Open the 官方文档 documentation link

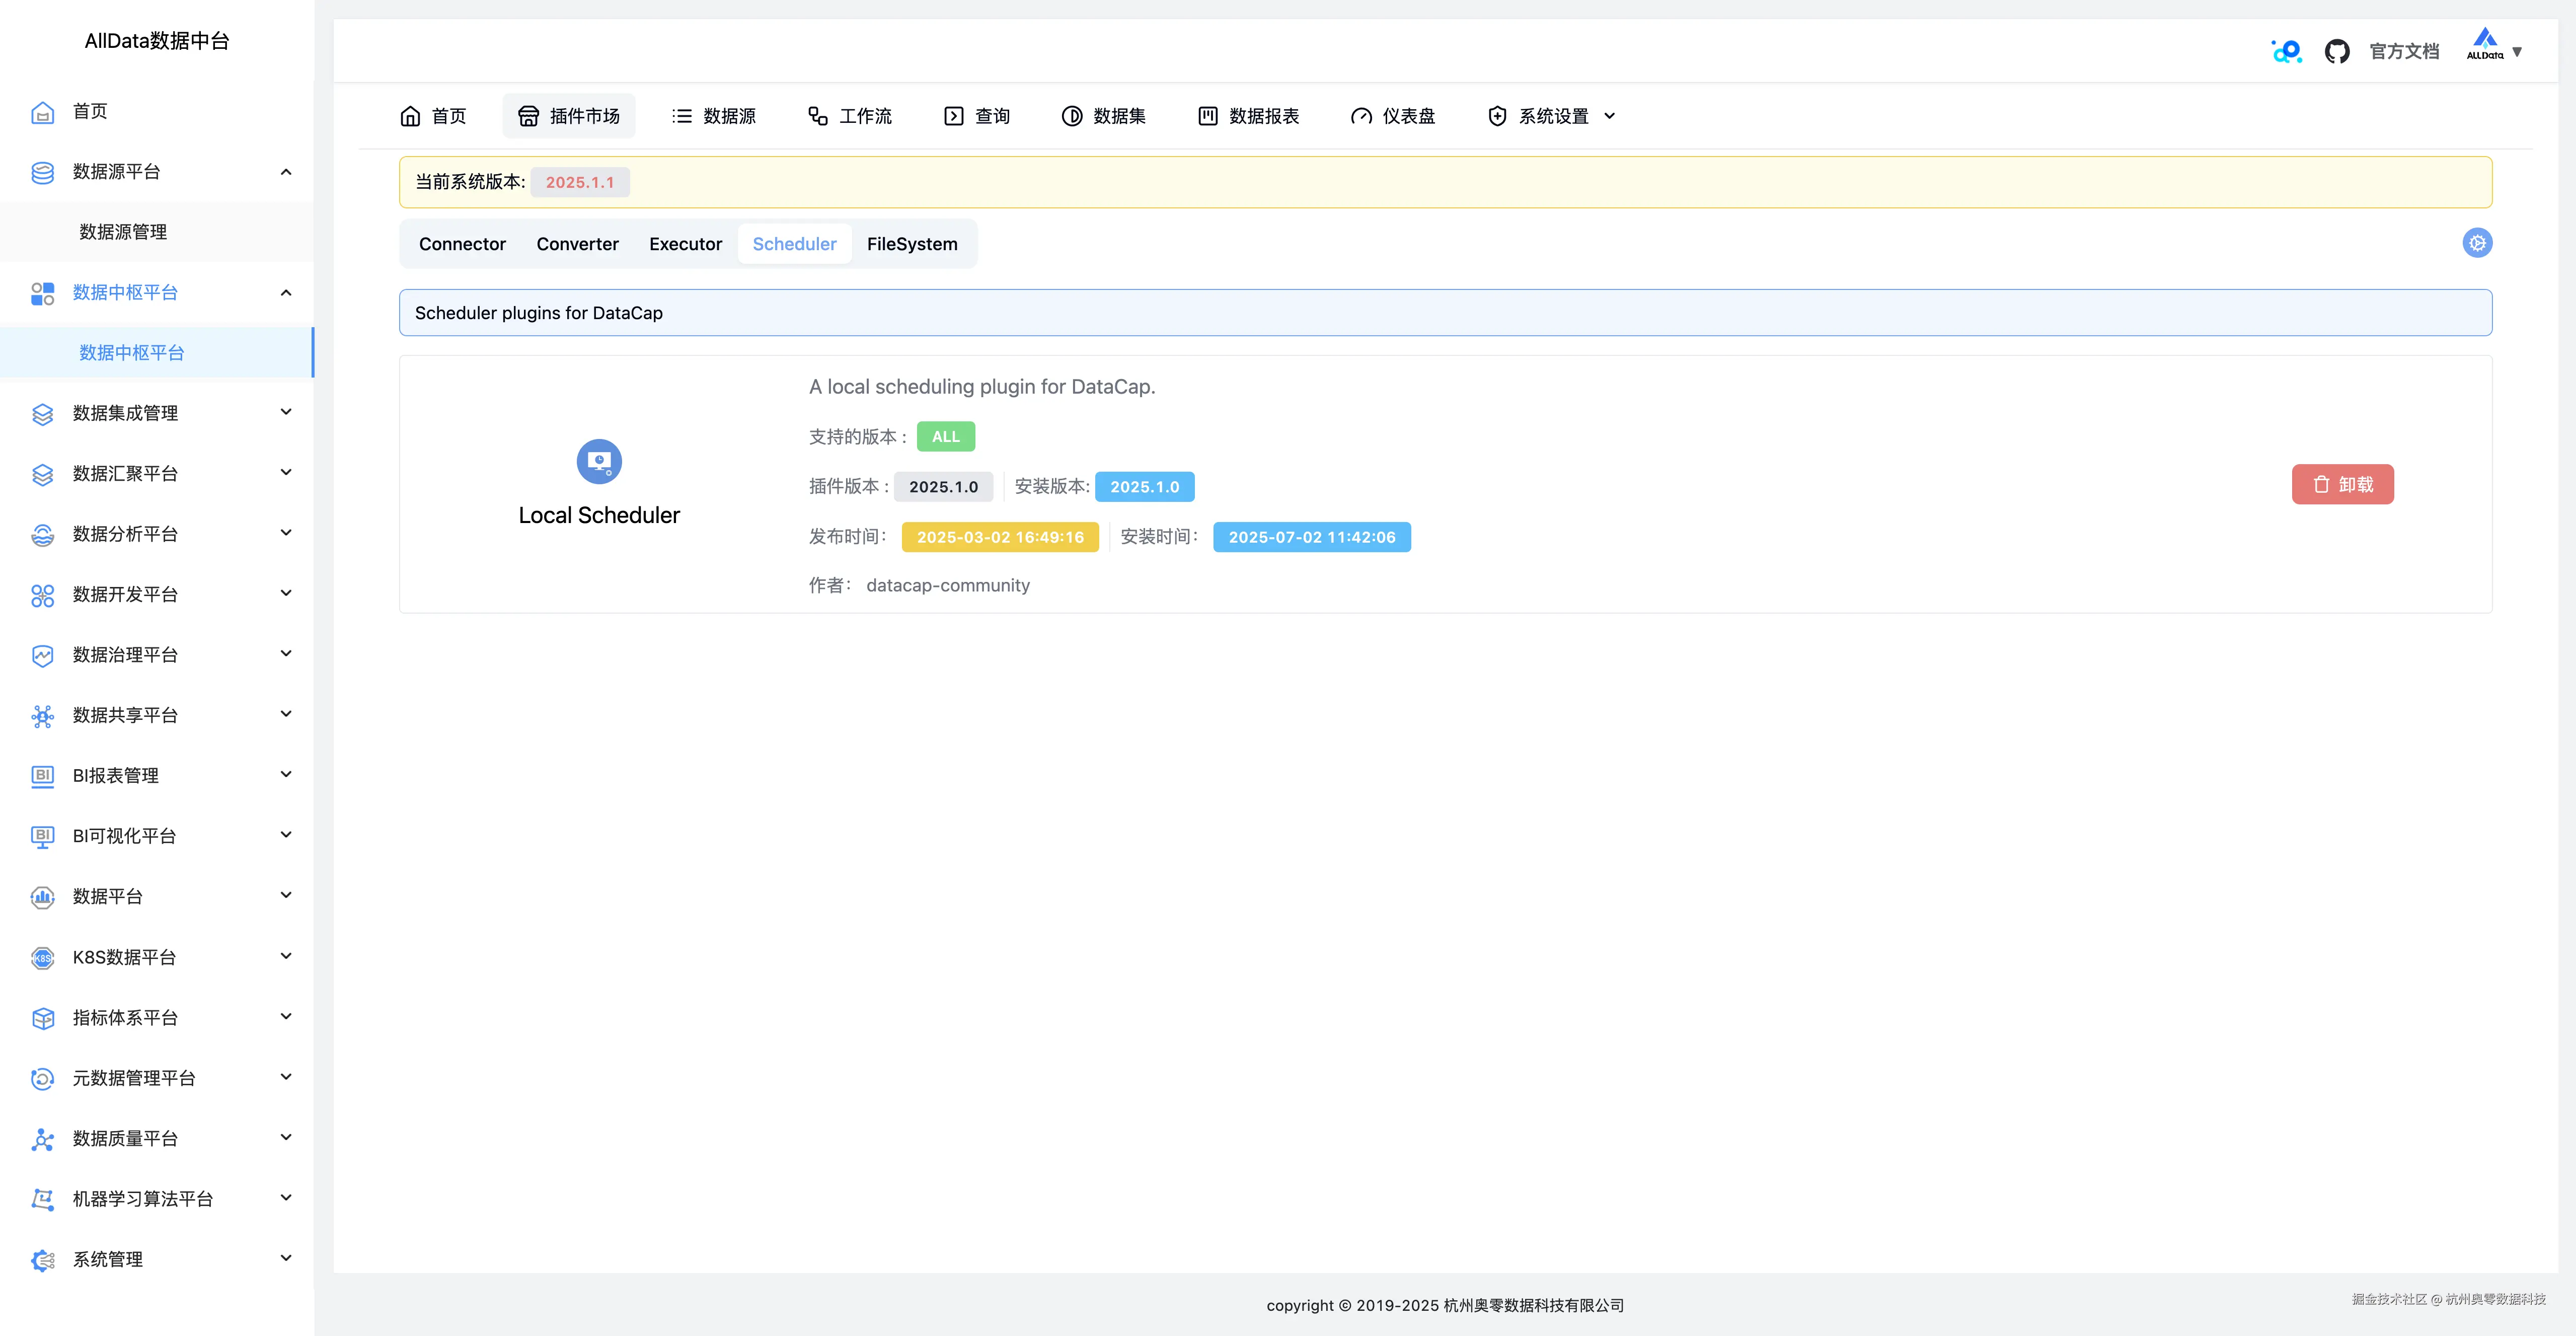2404,51
